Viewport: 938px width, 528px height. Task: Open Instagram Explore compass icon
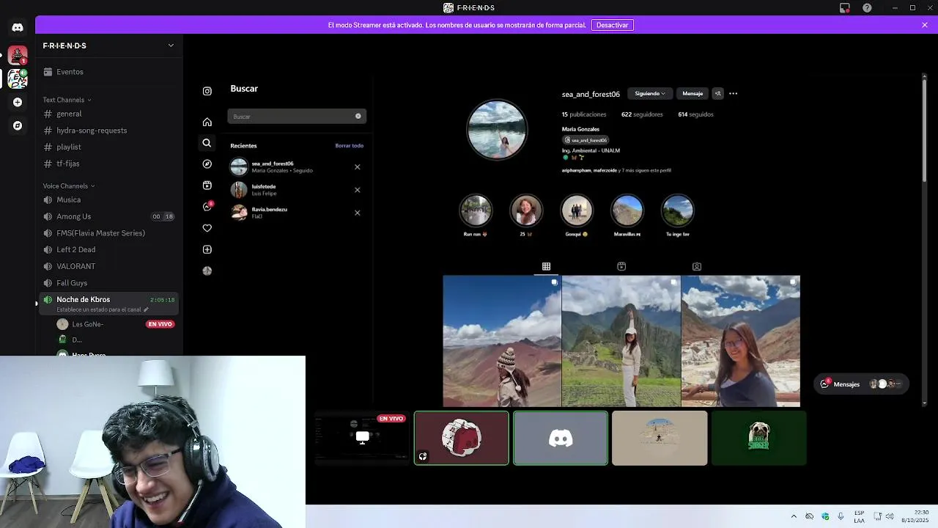[207, 164]
